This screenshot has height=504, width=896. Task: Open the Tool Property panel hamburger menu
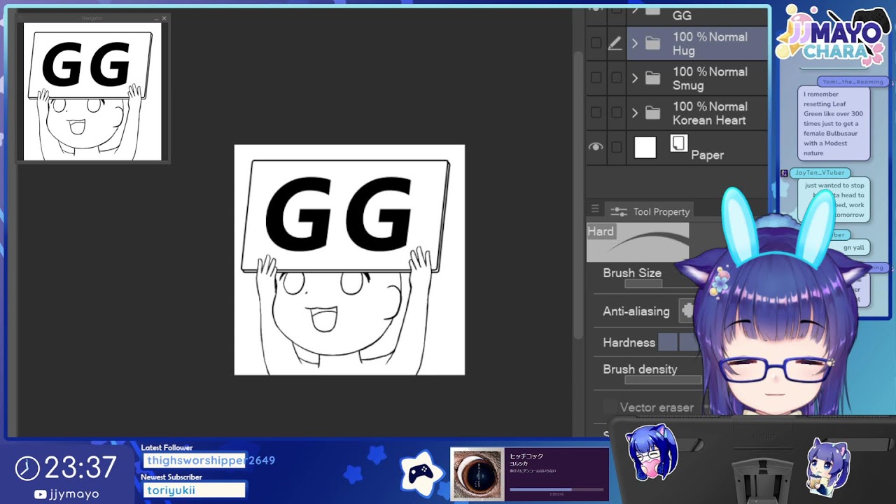pyautogui.click(x=595, y=209)
